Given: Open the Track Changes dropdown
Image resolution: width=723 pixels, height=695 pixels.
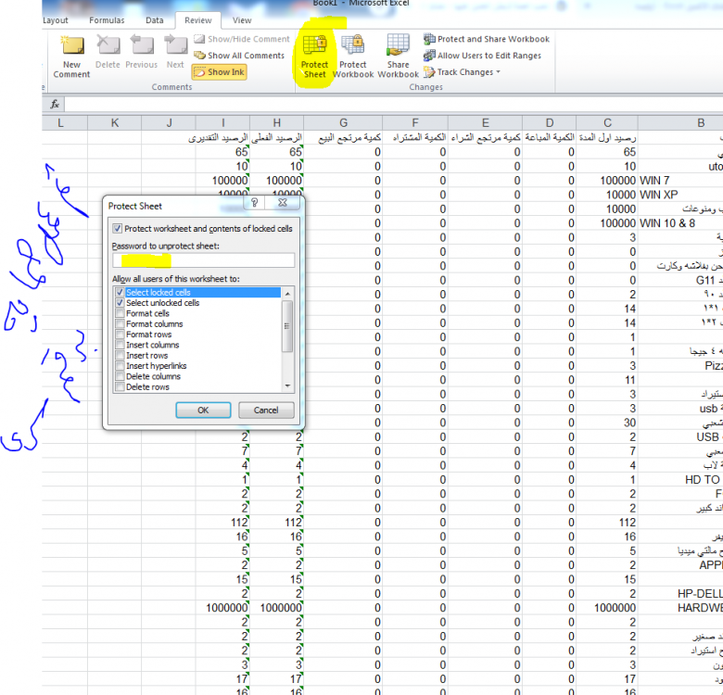Looking at the screenshot, I should 462,72.
